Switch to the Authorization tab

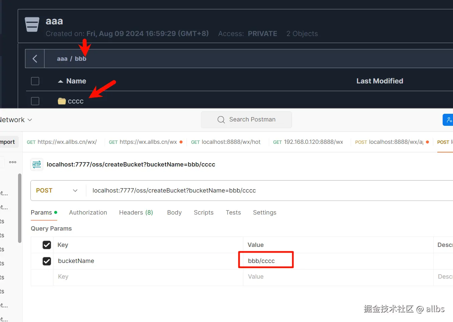click(88, 213)
